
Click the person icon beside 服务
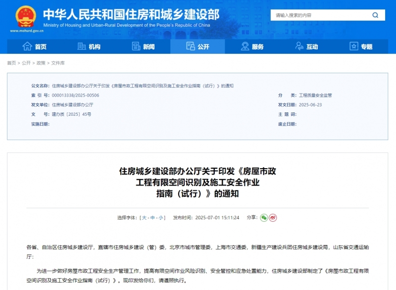pyautogui.click(x=245, y=46)
